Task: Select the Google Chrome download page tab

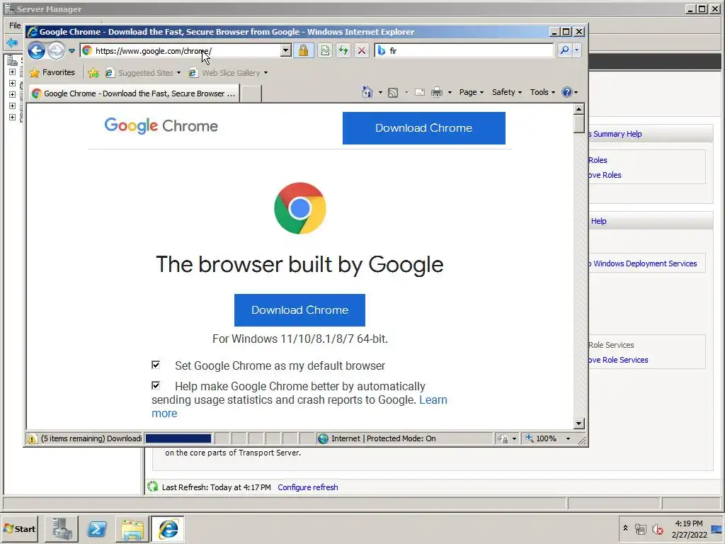Action: (x=134, y=93)
